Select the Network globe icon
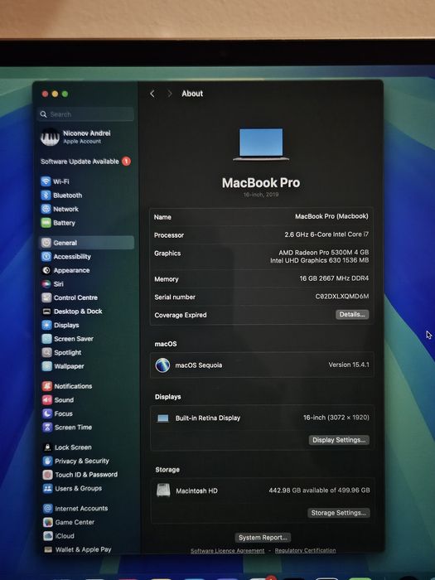The width and height of the screenshot is (435, 580). point(46,209)
